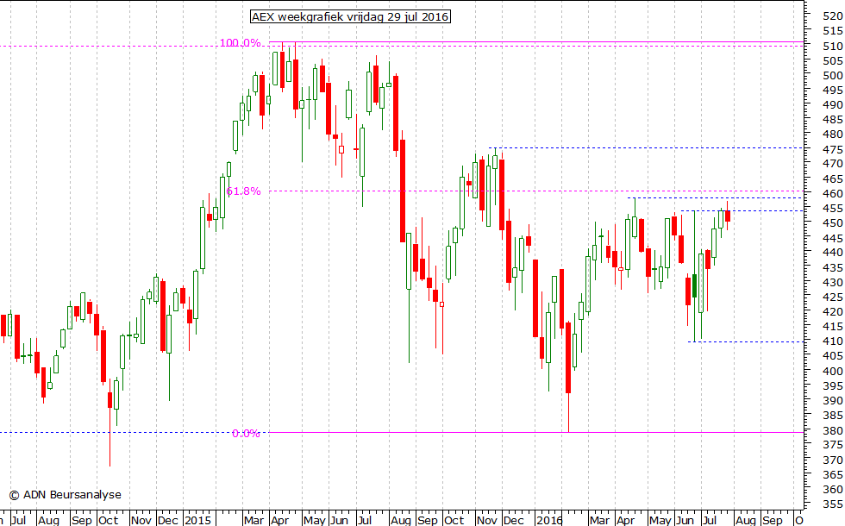
Task: Click the 410 price axis label
Action: tap(833, 341)
